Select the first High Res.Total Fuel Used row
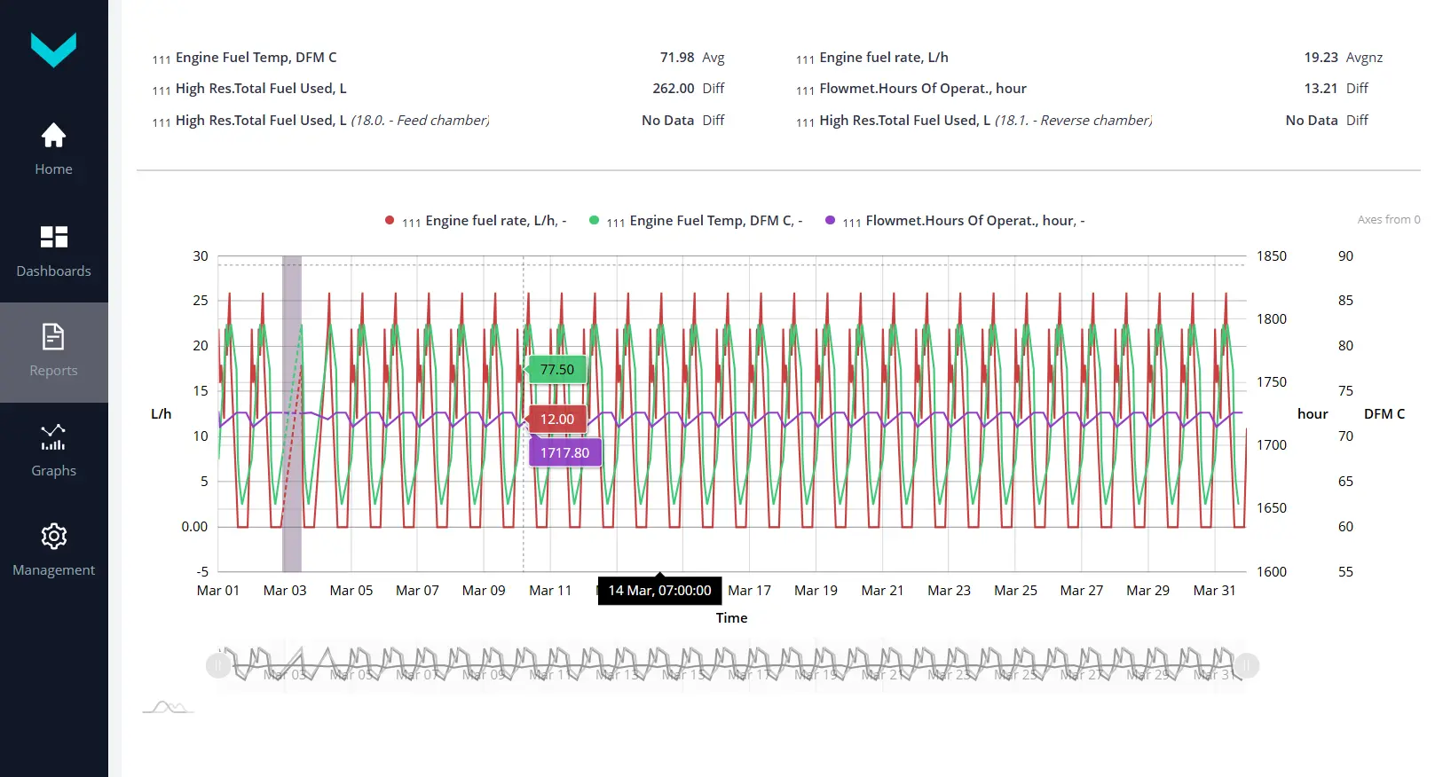Viewport: 1435px width, 777px height. point(438,89)
